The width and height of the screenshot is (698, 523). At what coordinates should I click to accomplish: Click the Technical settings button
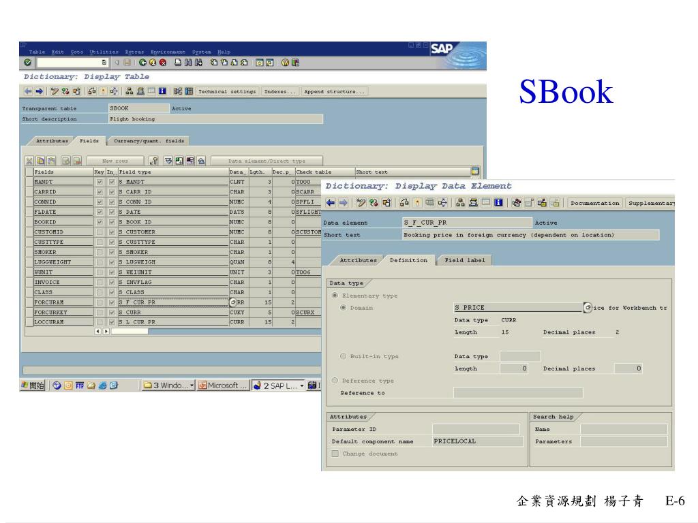click(x=227, y=92)
